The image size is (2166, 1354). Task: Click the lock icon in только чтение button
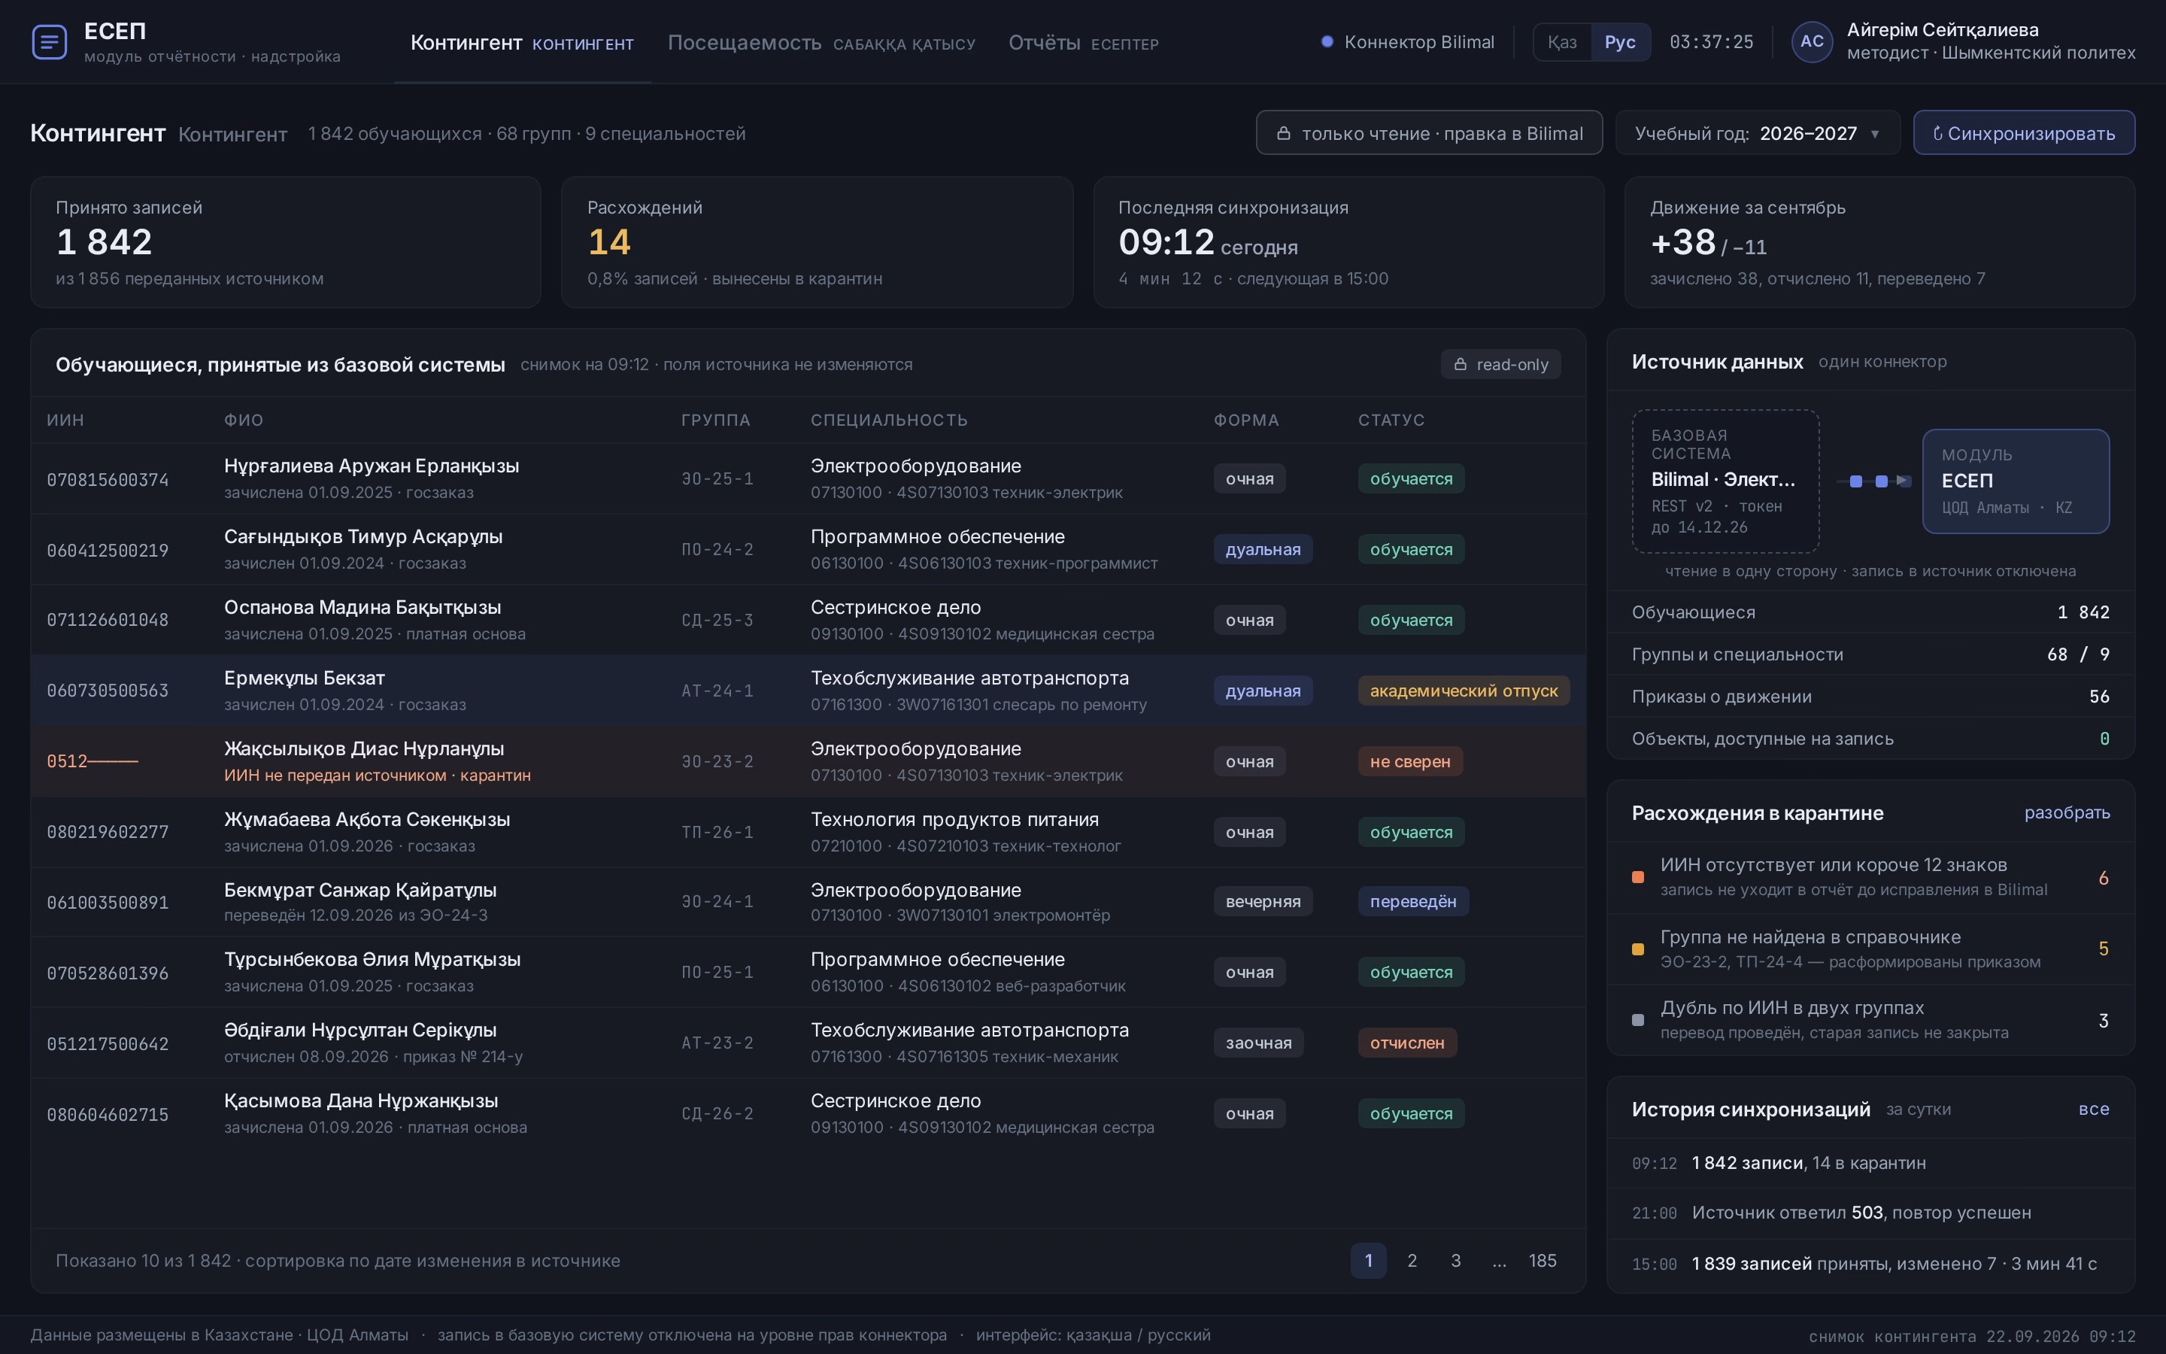(x=1284, y=133)
